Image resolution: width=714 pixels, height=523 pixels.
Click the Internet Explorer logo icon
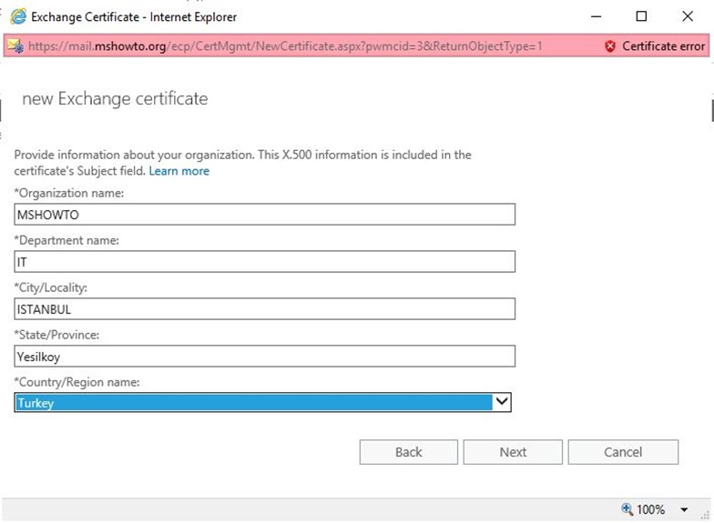18,16
